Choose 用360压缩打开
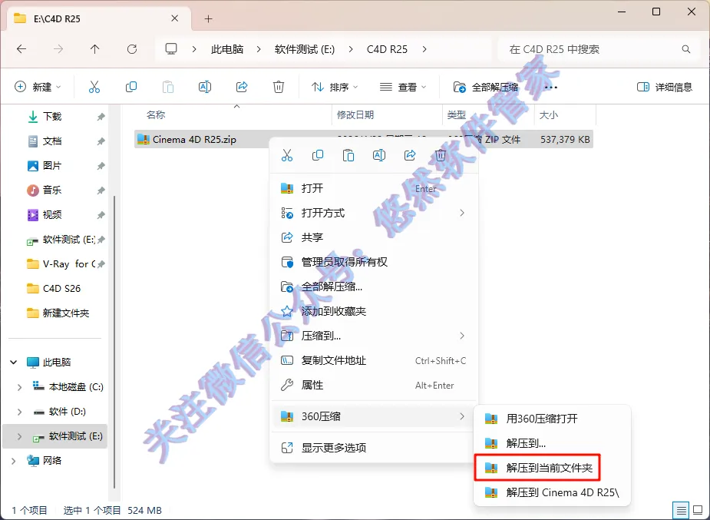 (x=552, y=419)
